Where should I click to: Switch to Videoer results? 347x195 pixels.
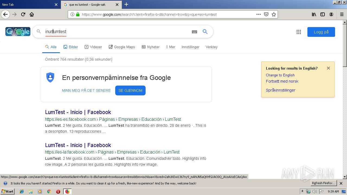pyautogui.click(x=93, y=47)
